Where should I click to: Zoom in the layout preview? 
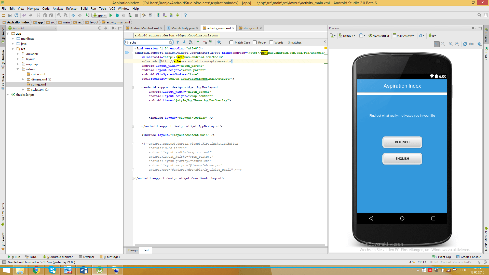coord(451,44)
